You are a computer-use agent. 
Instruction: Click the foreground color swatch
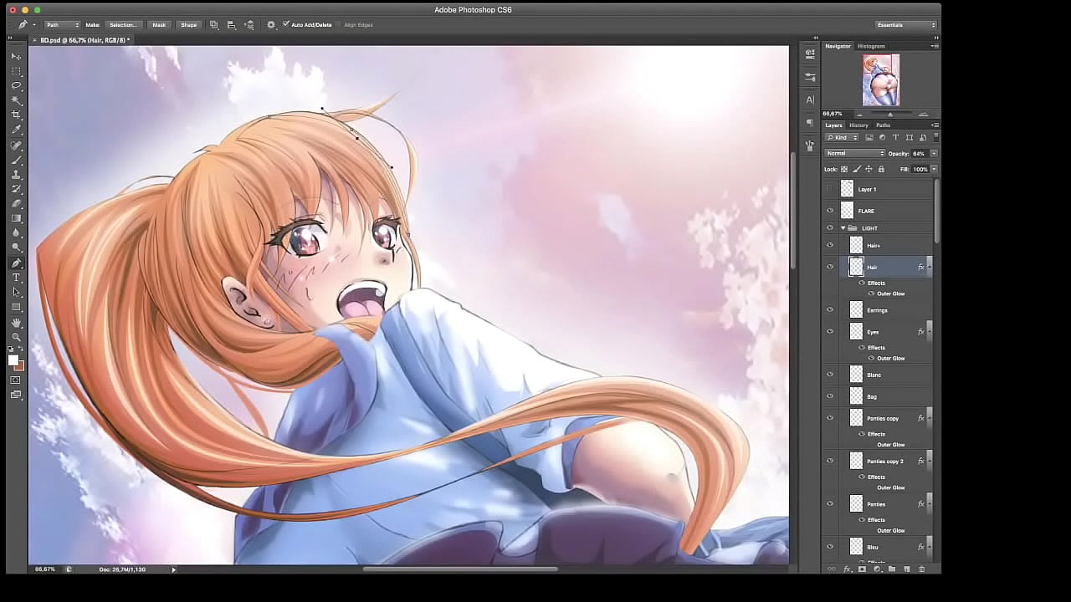[13, 360]
